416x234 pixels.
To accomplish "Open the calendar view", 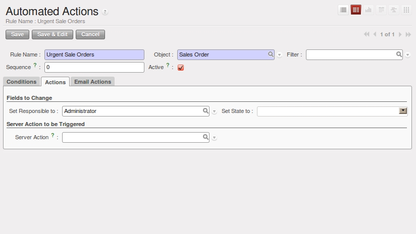I will (381, 10).
